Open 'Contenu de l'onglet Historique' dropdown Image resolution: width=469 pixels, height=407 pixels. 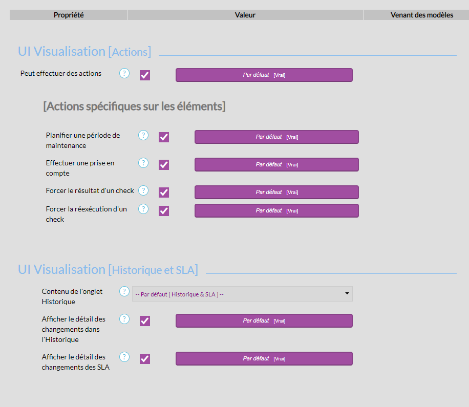tap(242, 294)
